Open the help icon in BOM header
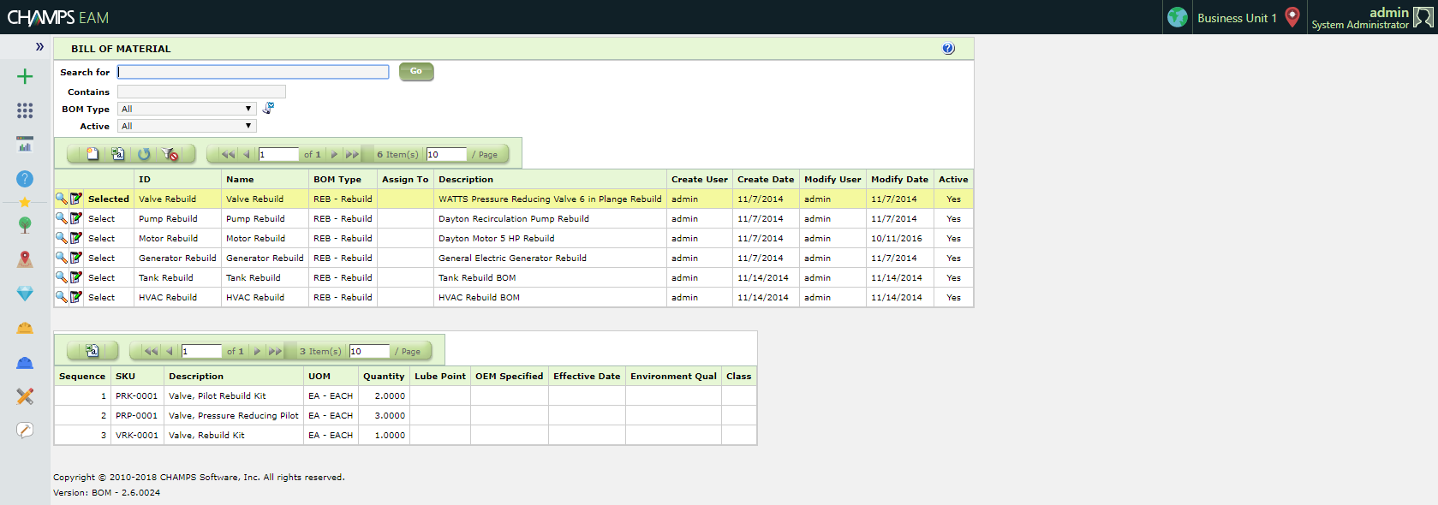Screen dimensions: 1438x505 point(948,49)
